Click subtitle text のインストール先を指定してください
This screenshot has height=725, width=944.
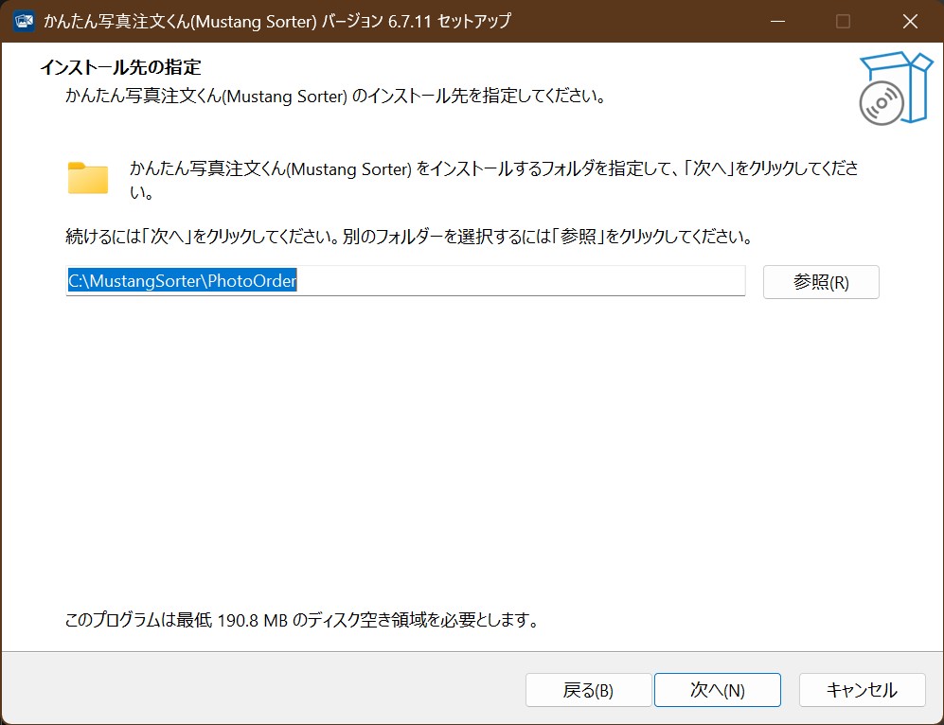[x=335, y=96]
